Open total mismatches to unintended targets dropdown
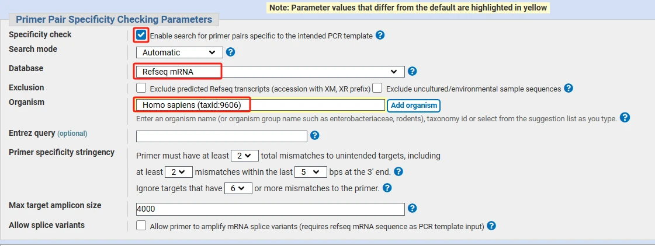This screenshot has width=655, height=246. [245, 156]
